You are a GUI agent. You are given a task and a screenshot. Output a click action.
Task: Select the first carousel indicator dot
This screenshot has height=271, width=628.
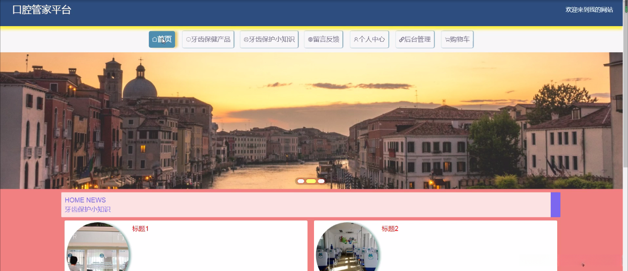[x=301, y=181]
